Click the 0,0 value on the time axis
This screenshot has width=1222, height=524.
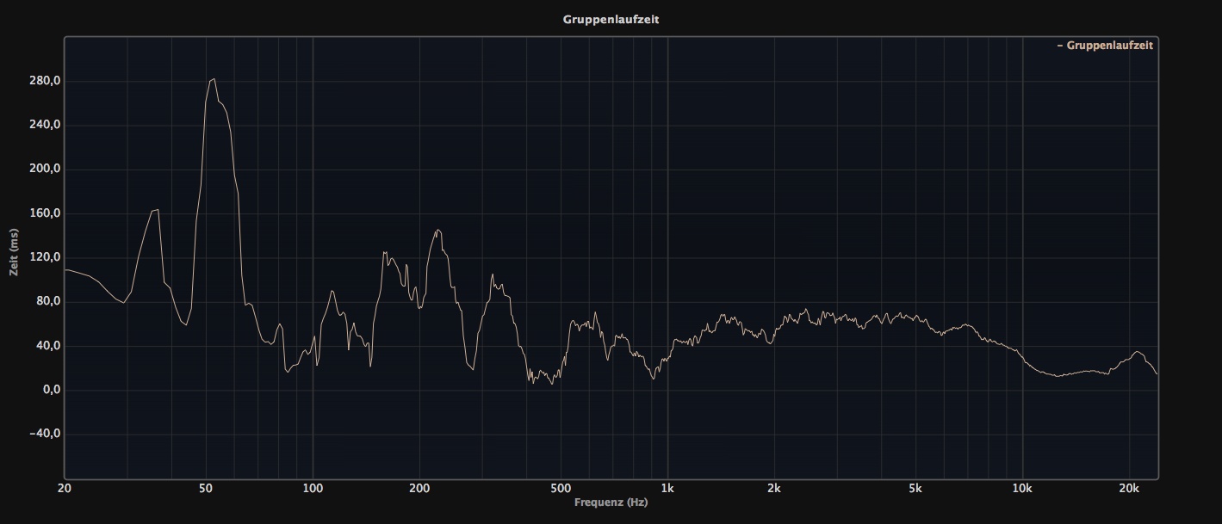pos(50,390)
